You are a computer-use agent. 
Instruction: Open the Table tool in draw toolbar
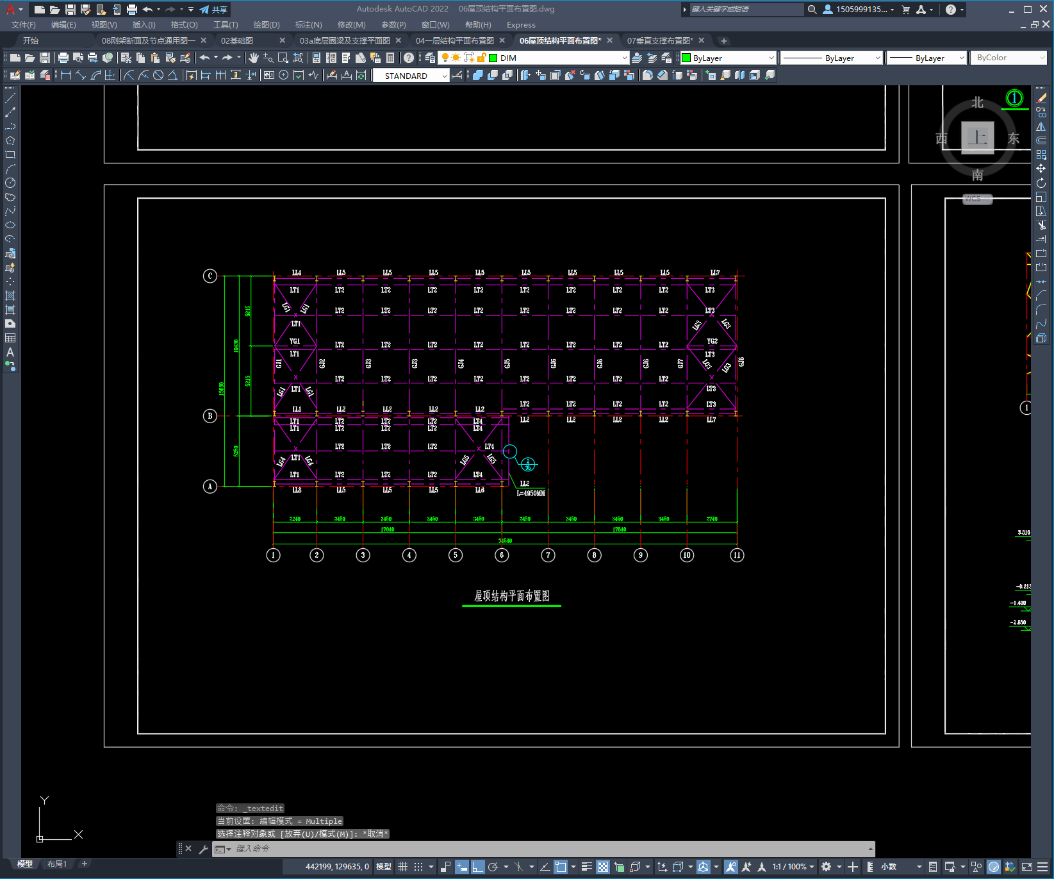coord(10,338)
